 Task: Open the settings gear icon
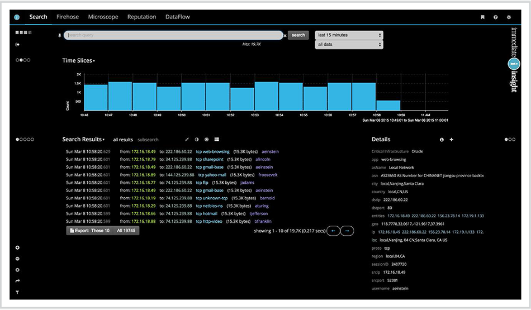point(509,17)
